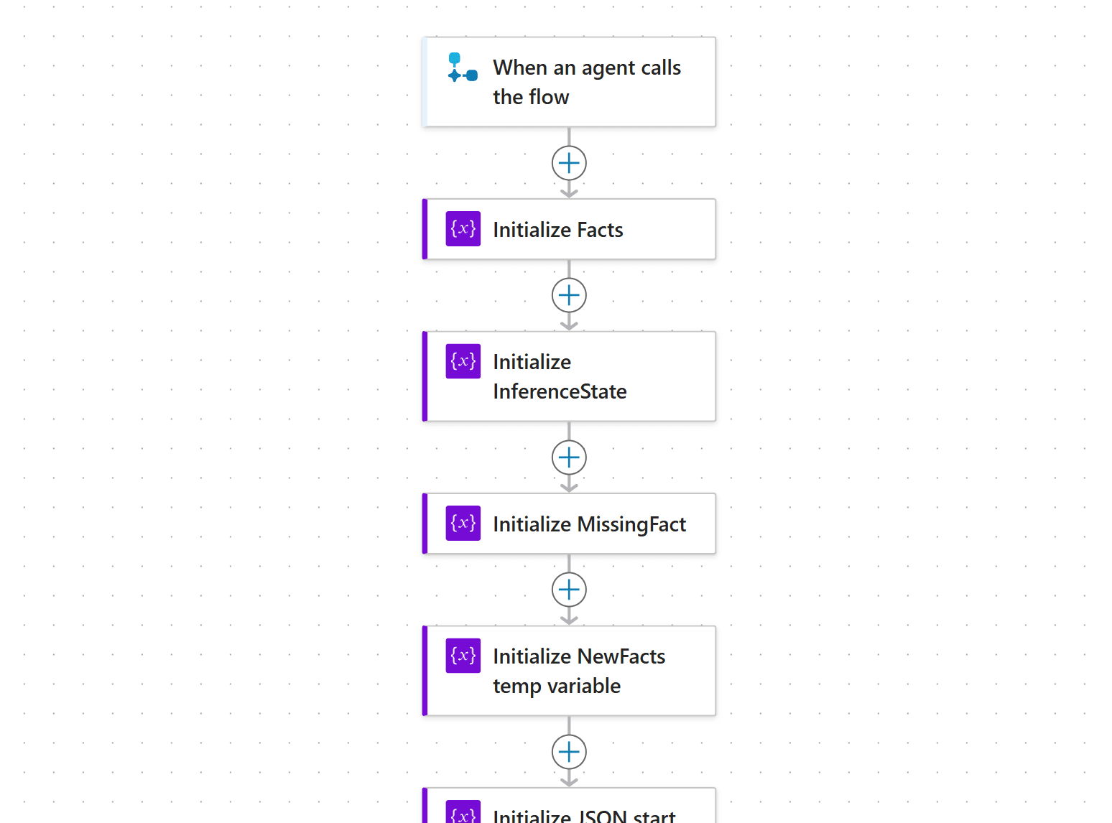Image resolution: width=1112 pixels, height=823 pixels.
Task: Insert action below Initialize NewFacts temp variable
Action: (x=569, y=753)
